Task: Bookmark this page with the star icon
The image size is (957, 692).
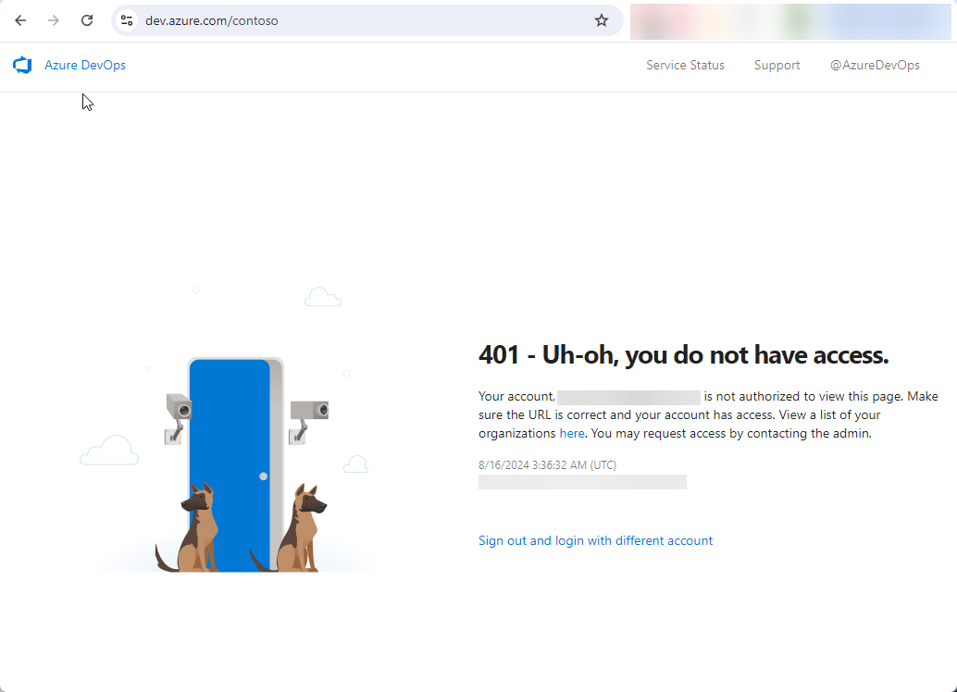Action: pyautogui.click(x=602, y=20)
